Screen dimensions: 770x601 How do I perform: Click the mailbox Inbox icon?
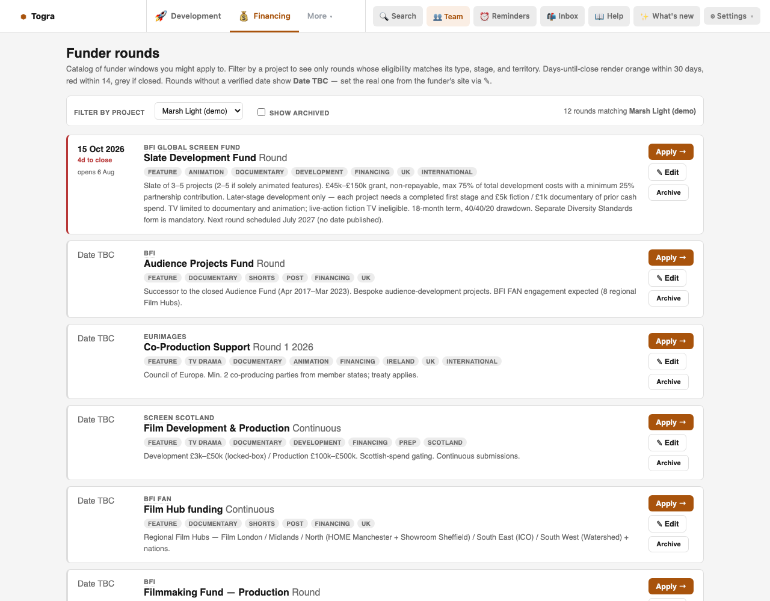coord(551,16)
